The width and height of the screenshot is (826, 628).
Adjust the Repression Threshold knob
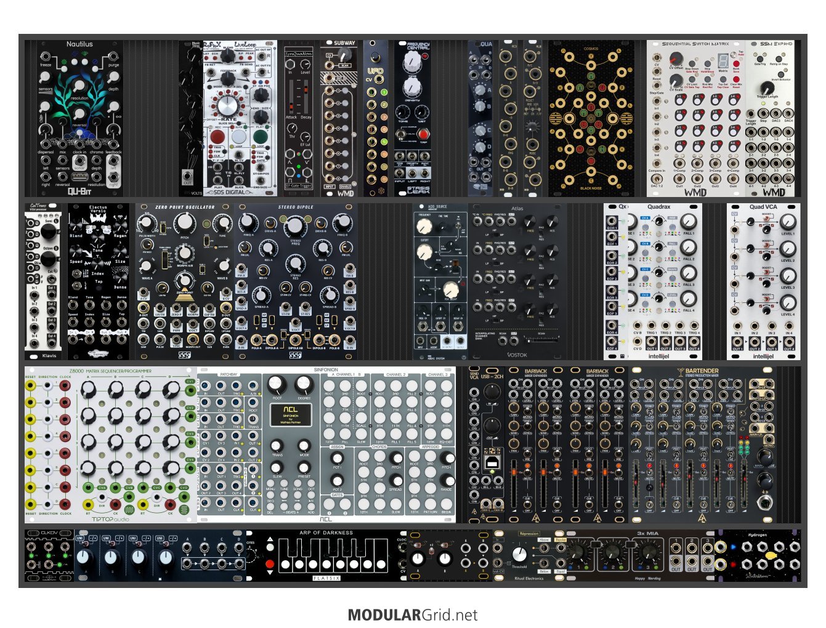(519, 554)
